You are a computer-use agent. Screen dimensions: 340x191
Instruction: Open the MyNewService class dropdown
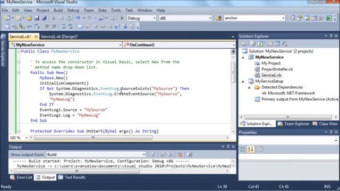tap(120, 45)
